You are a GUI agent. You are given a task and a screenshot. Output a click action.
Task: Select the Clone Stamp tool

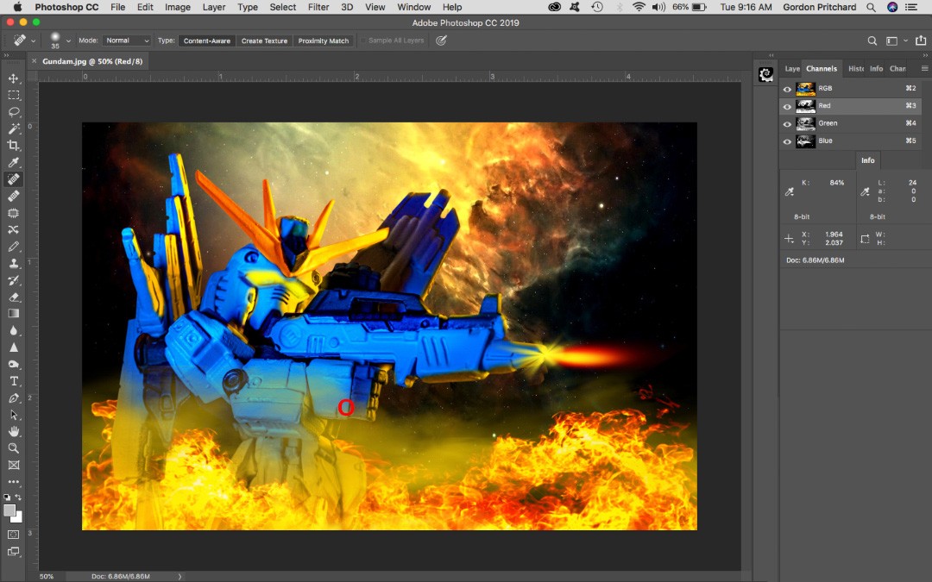(x=14, y=263)
